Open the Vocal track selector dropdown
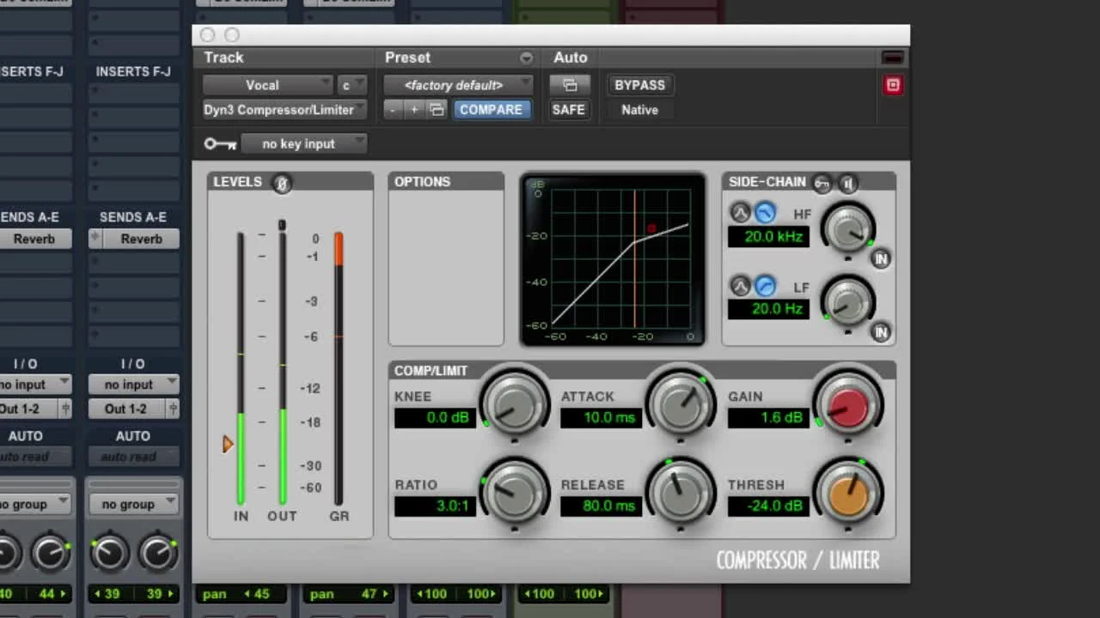The image size is (1100, 618). coord(269,85)
